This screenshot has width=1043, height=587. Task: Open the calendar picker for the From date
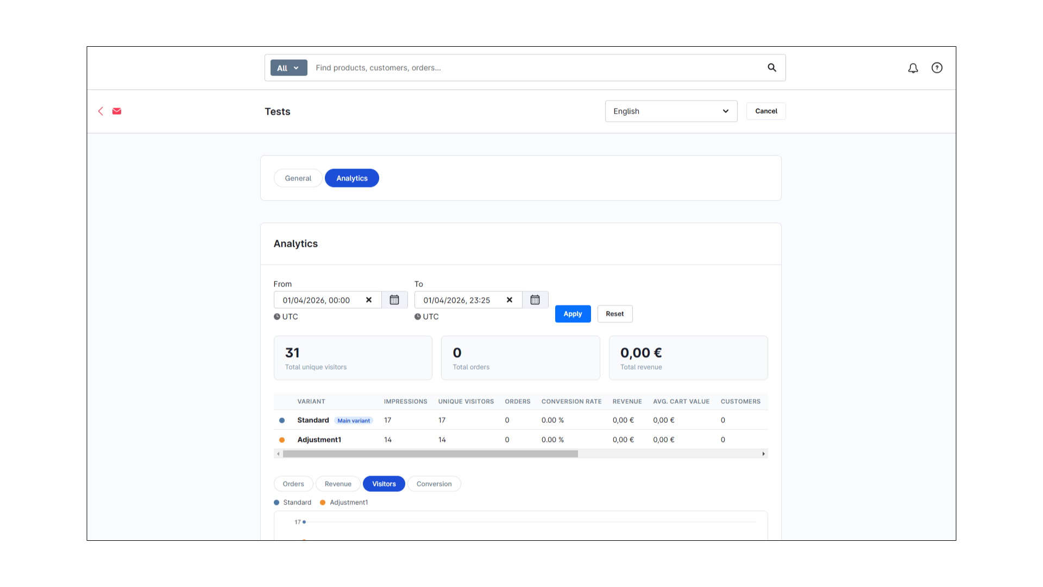tap(394, 299)
